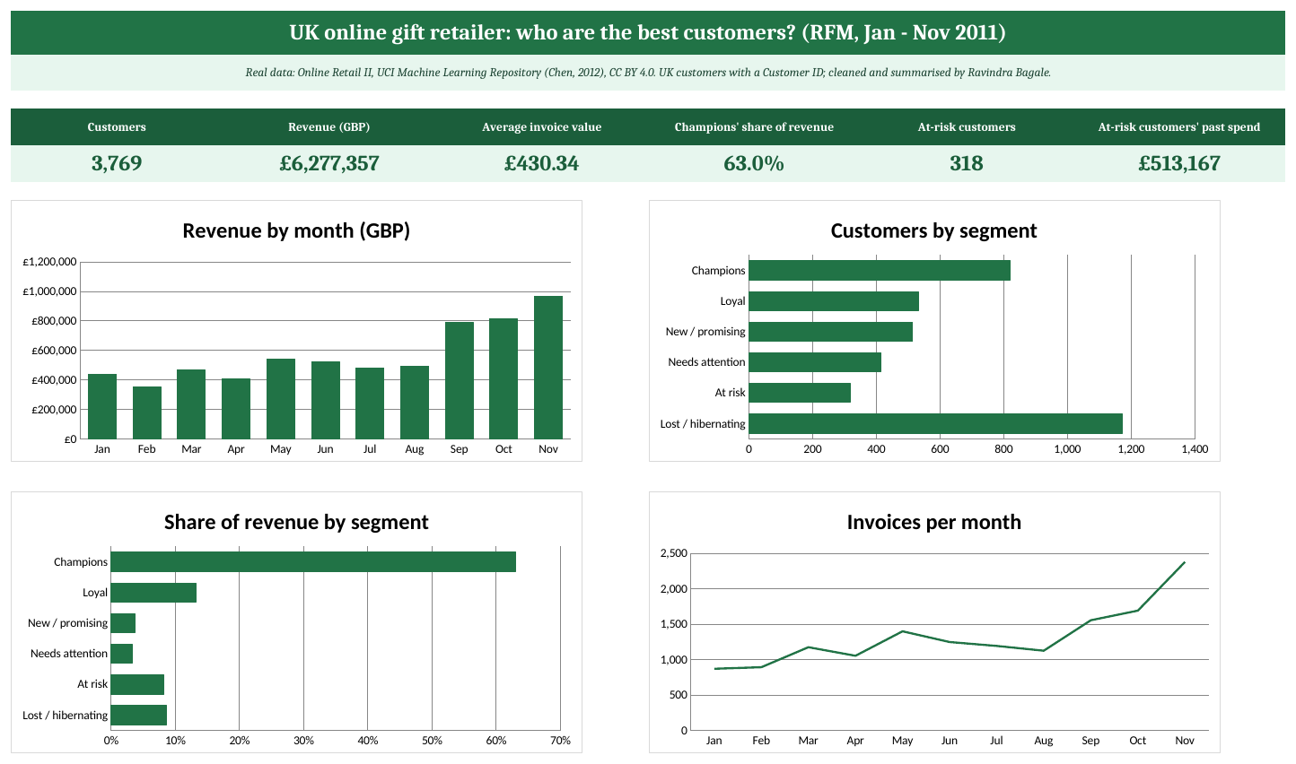Click the "Average invoice value" header label
The width and height of the screenshot is (1296, 764).
(x=541, y=127)
